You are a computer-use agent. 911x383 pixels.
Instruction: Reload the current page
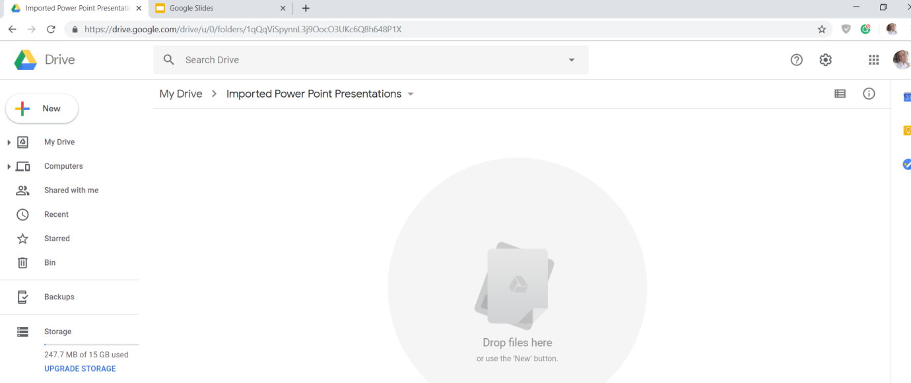tap(51, 29)
